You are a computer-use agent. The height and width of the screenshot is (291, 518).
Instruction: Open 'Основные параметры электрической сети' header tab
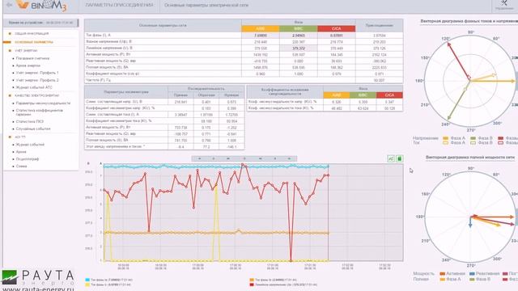tap(206, 6)
